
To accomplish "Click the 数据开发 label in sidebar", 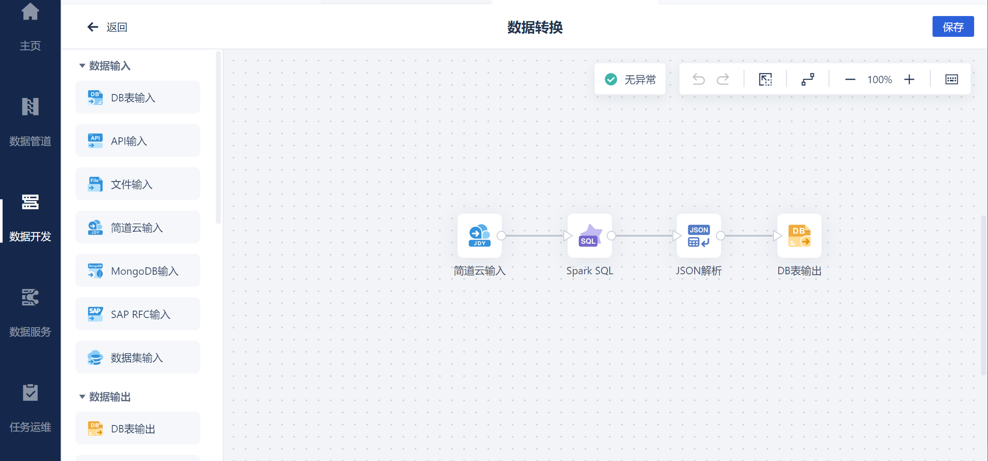I will (x=30, y=237).
